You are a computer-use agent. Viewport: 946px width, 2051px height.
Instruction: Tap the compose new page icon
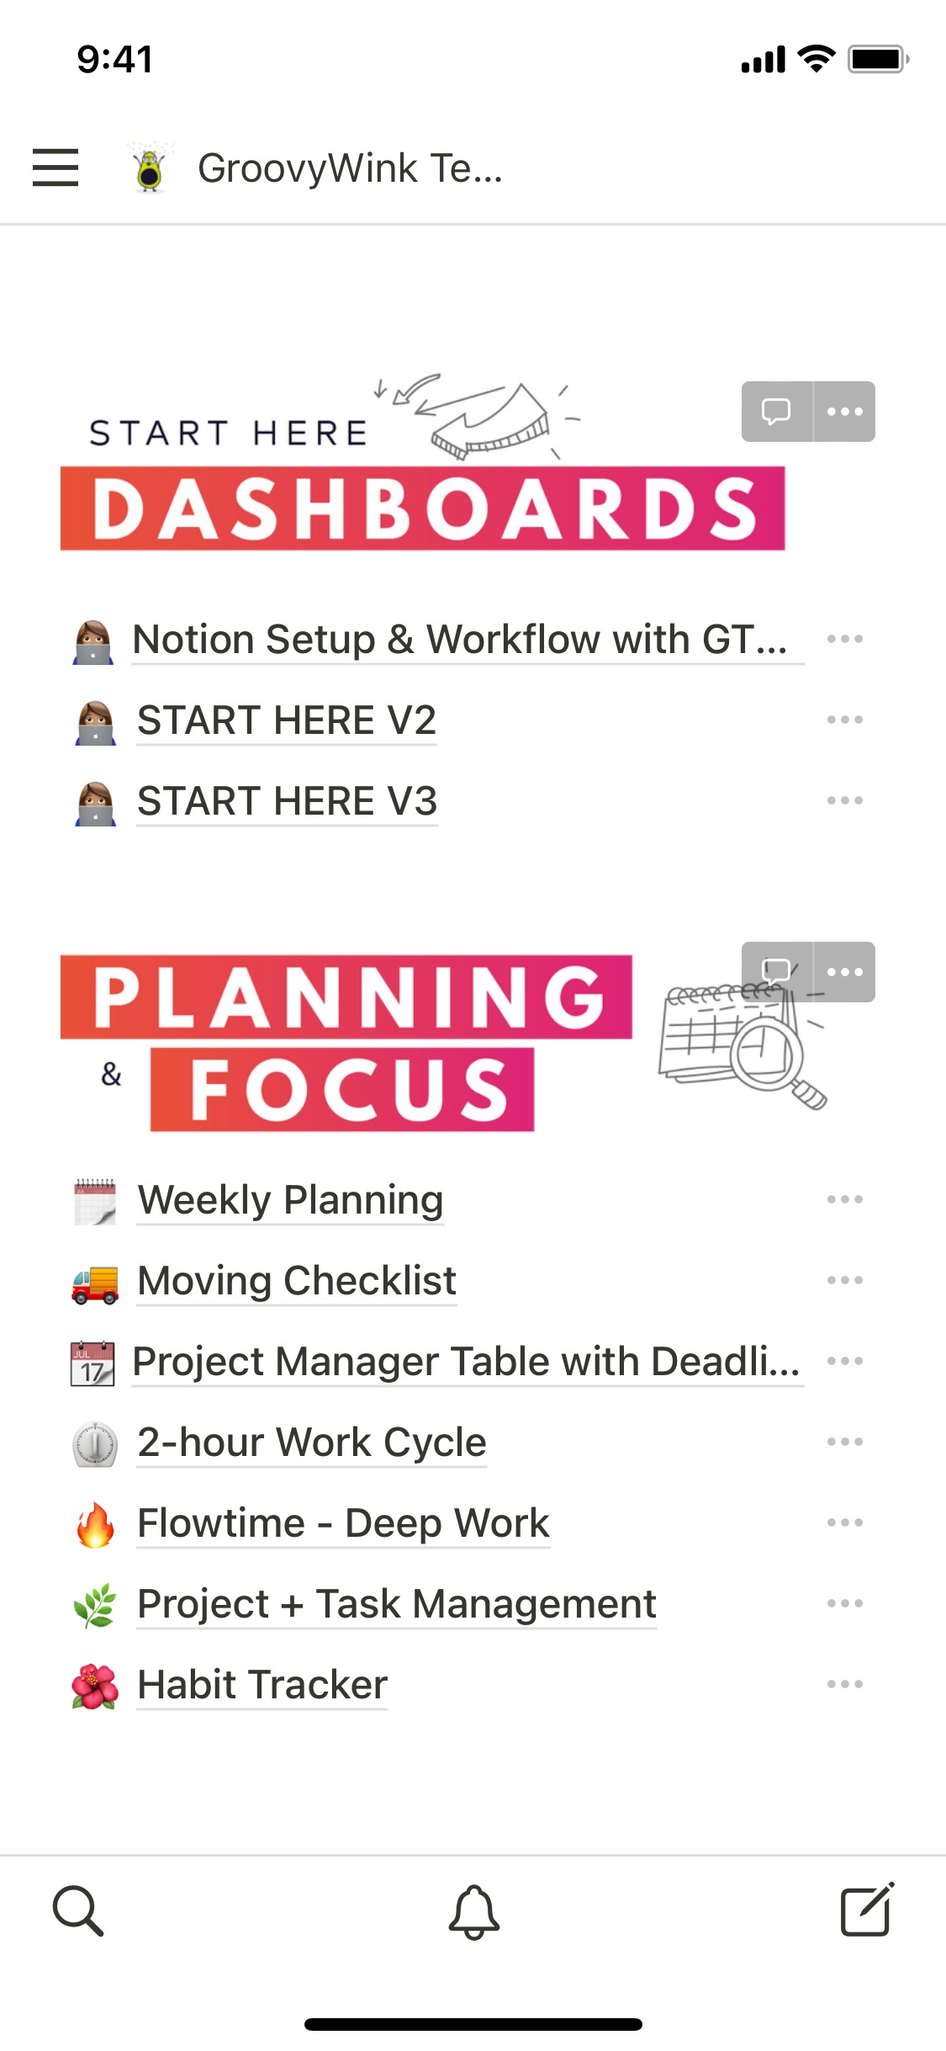point(867,1911)
